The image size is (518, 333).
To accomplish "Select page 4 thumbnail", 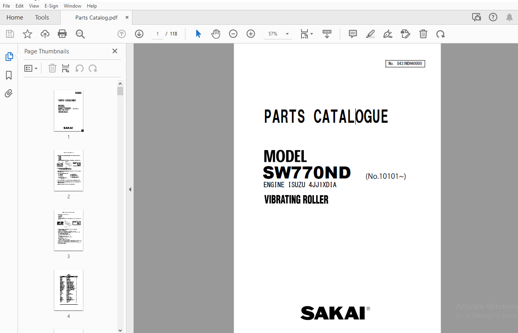I will [69, 290].
